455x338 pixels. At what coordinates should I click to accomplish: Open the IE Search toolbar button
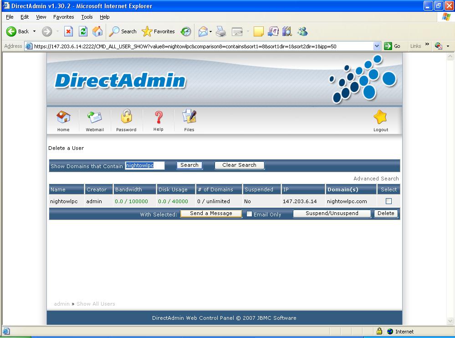123,31
